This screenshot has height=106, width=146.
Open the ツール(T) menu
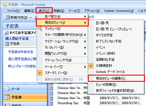pyautogui.click(x=74, y=11)
